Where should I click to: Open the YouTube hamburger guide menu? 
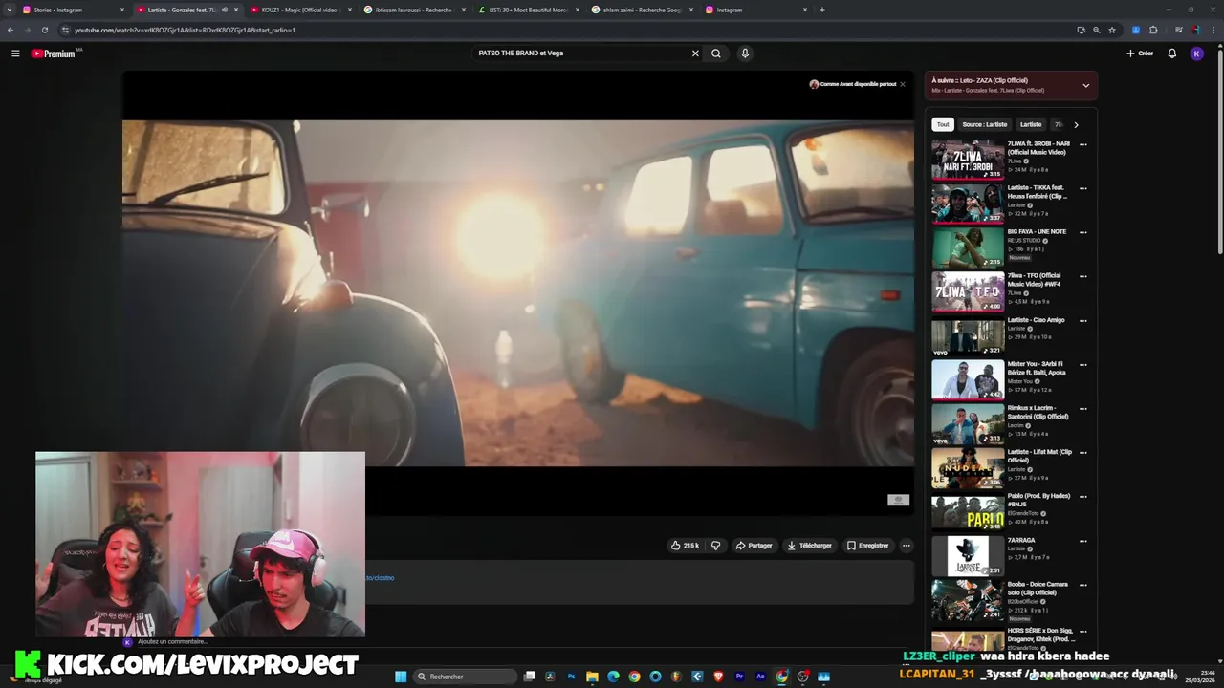(x=15, y=54)
